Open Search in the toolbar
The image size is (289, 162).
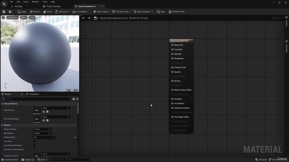pyautogui.click(x=35, y=12)
